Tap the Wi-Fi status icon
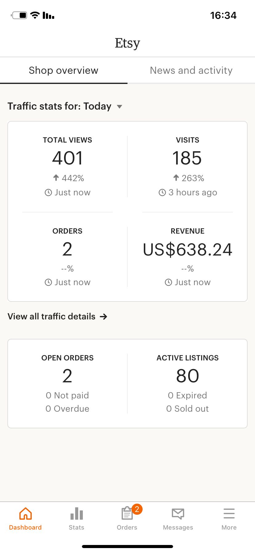Screen dimensions: 255x553 35,15
